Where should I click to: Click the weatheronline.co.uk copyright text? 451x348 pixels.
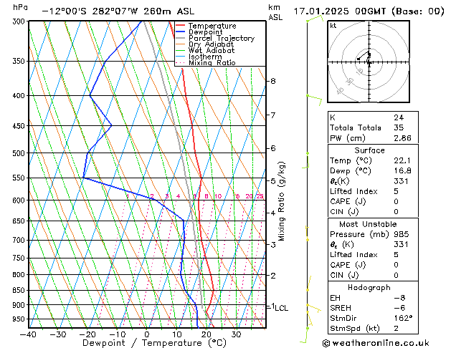point(376,343)
